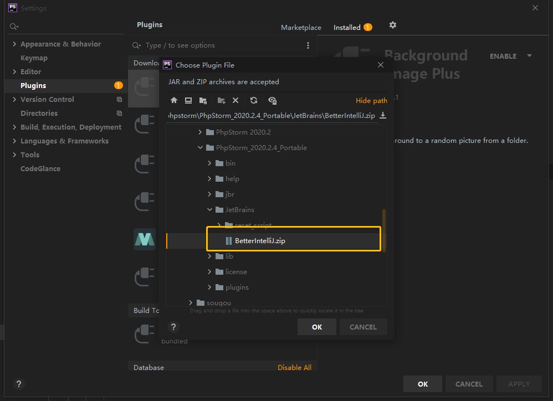Click plugin search field
The height and width of the screenshot is (401, 553).
[222, 45]
